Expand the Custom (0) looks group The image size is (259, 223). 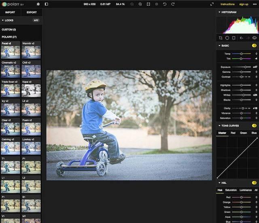[9, 29]
